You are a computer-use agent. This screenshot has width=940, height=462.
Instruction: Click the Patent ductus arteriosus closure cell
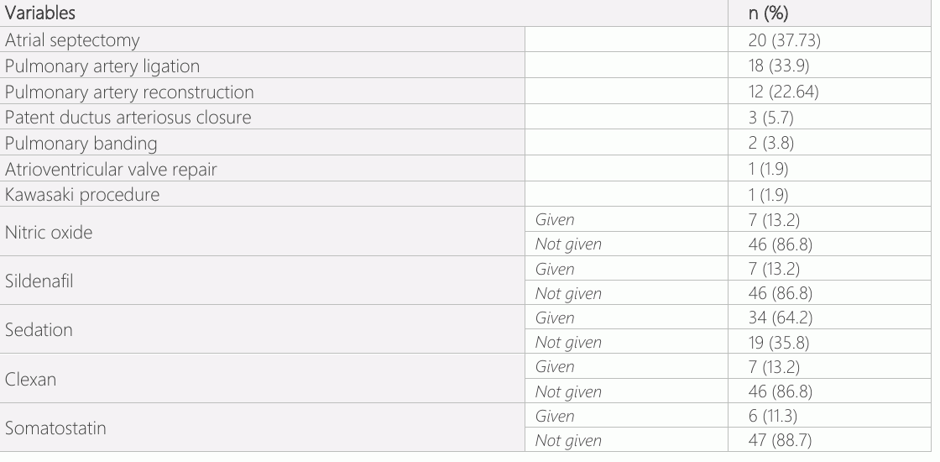coord(262,117)
